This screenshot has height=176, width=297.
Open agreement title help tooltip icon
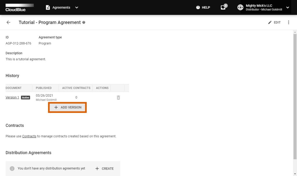pos(84,22)
